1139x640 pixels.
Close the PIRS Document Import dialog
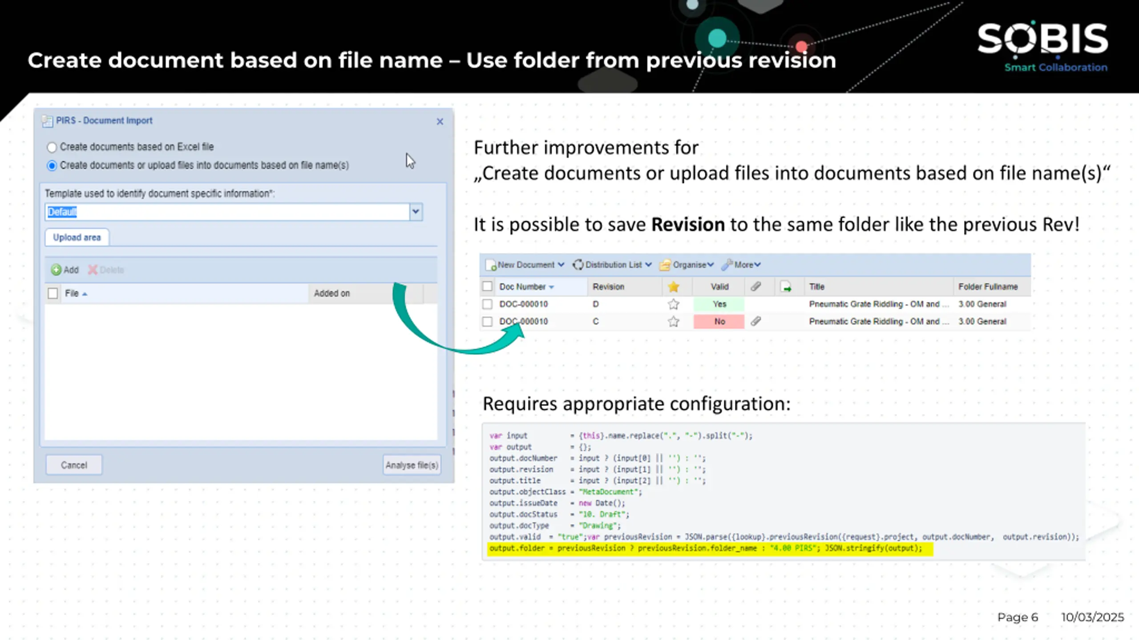click(x=440, y=121)
